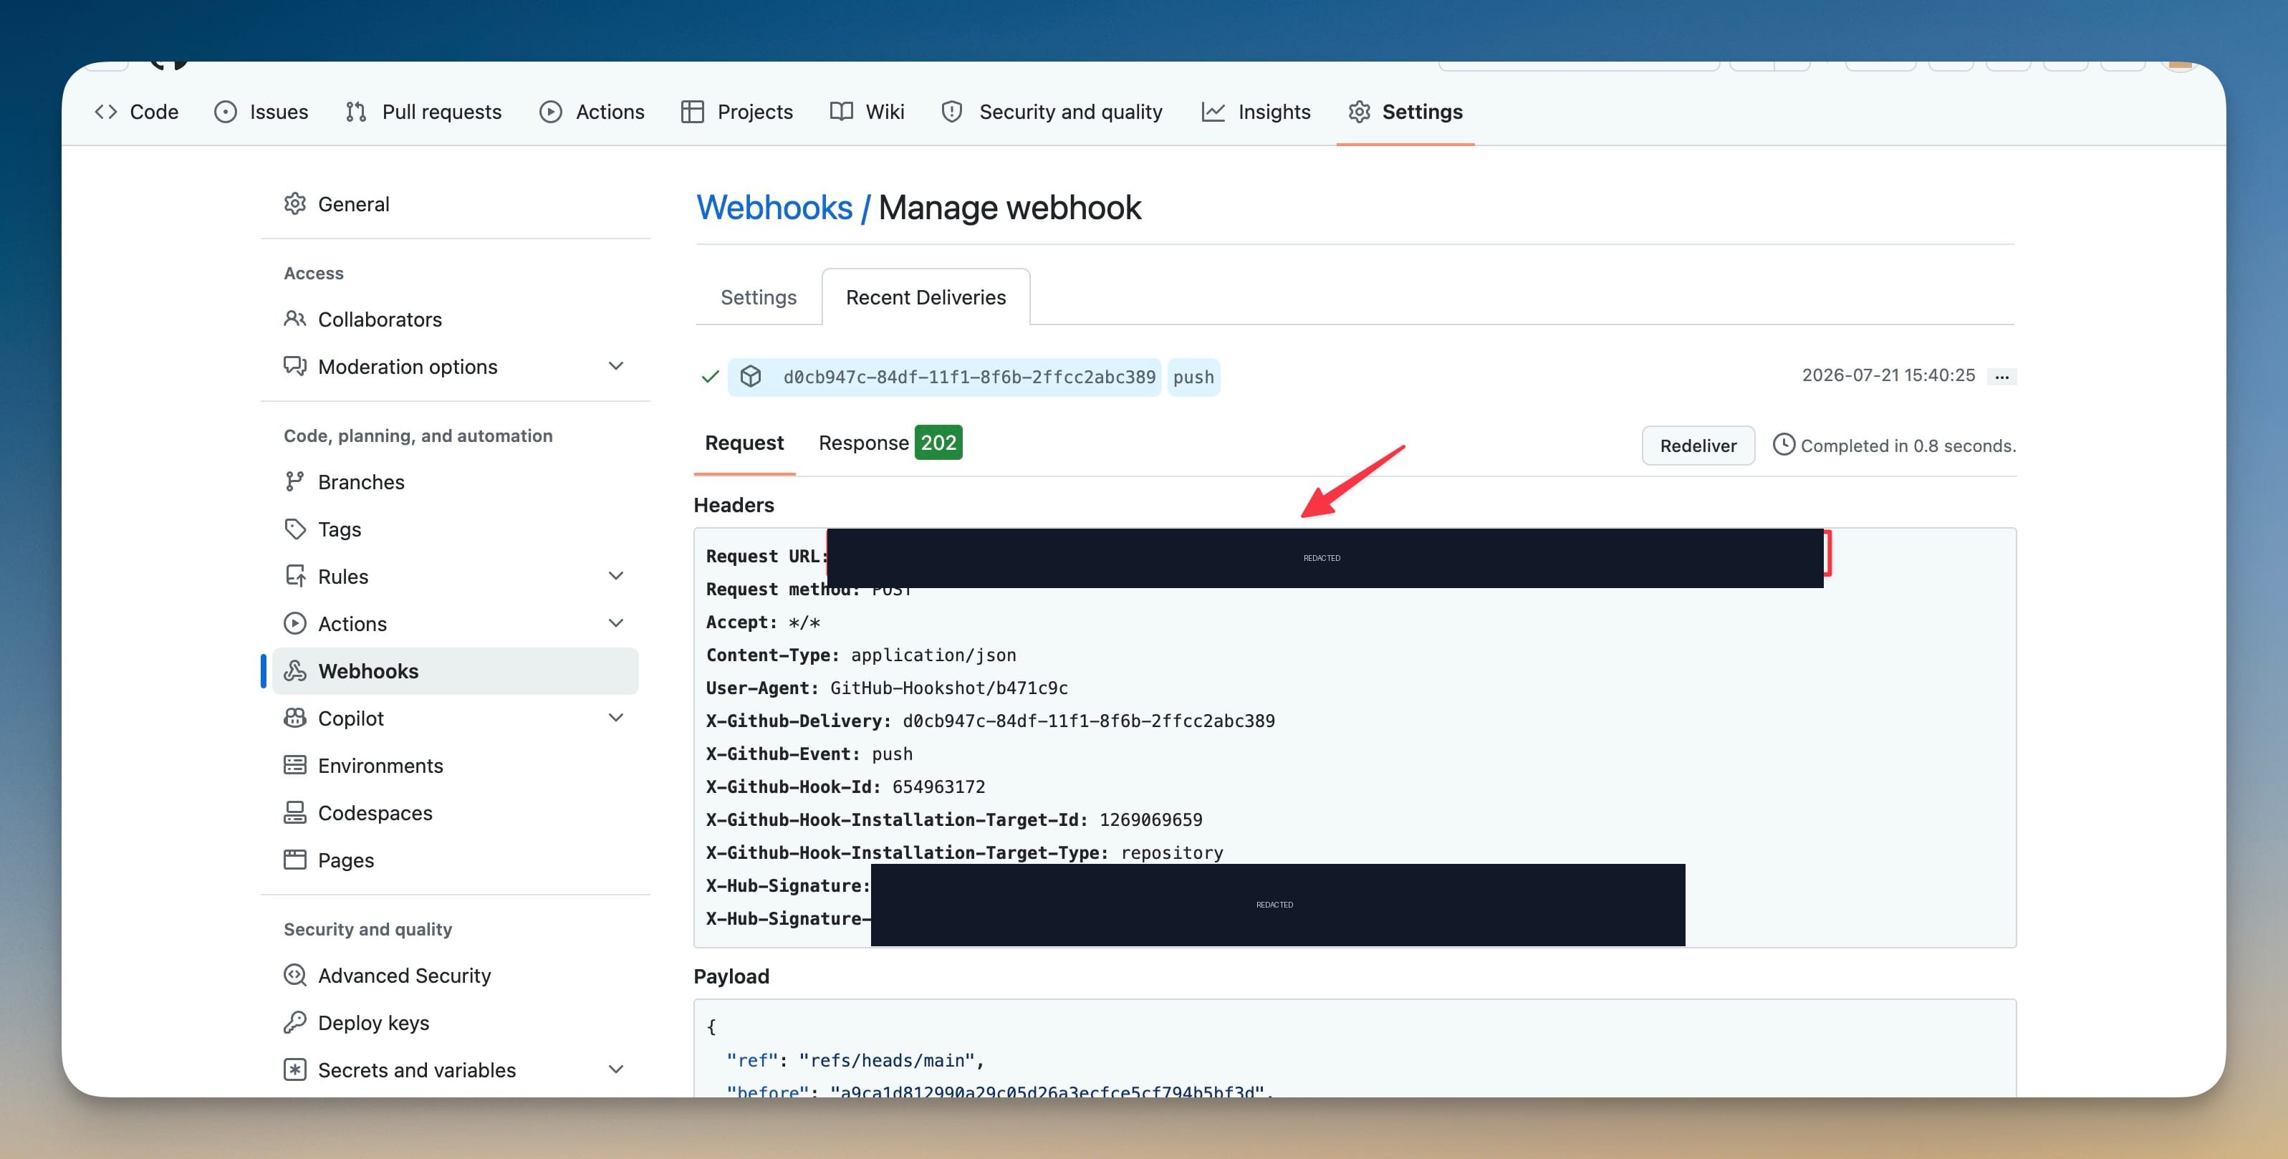Open the Wiki tab
This screenshot has height=1159, width=2288.
867,112
